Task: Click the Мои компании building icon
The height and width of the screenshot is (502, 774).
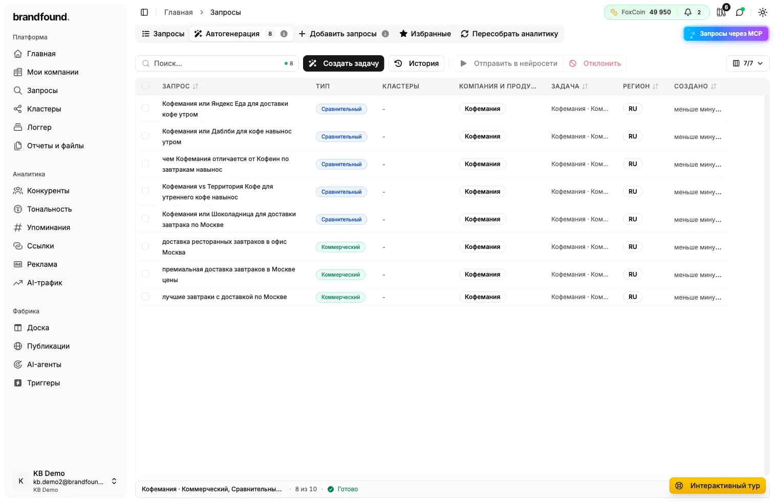Action: pyautogui.click(x=18, y=72)
